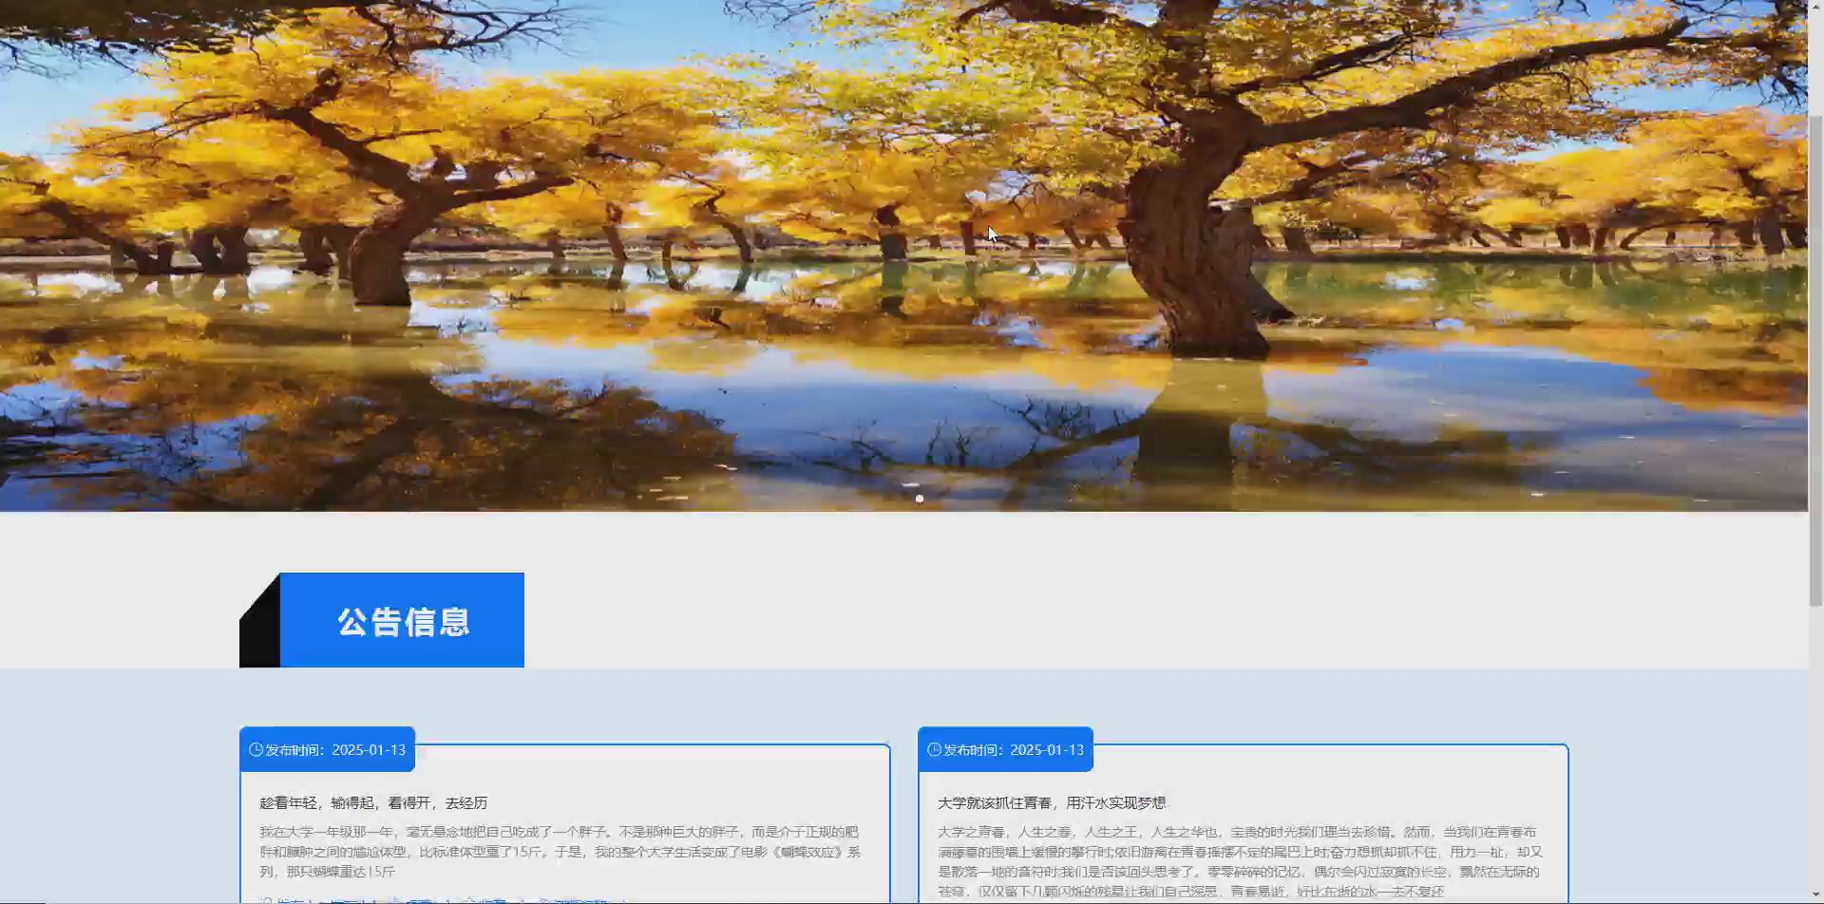This screenshot has width=1824, height=904.
Task: Select the carousel indicator dot on the banner
Action: (919, 497)
